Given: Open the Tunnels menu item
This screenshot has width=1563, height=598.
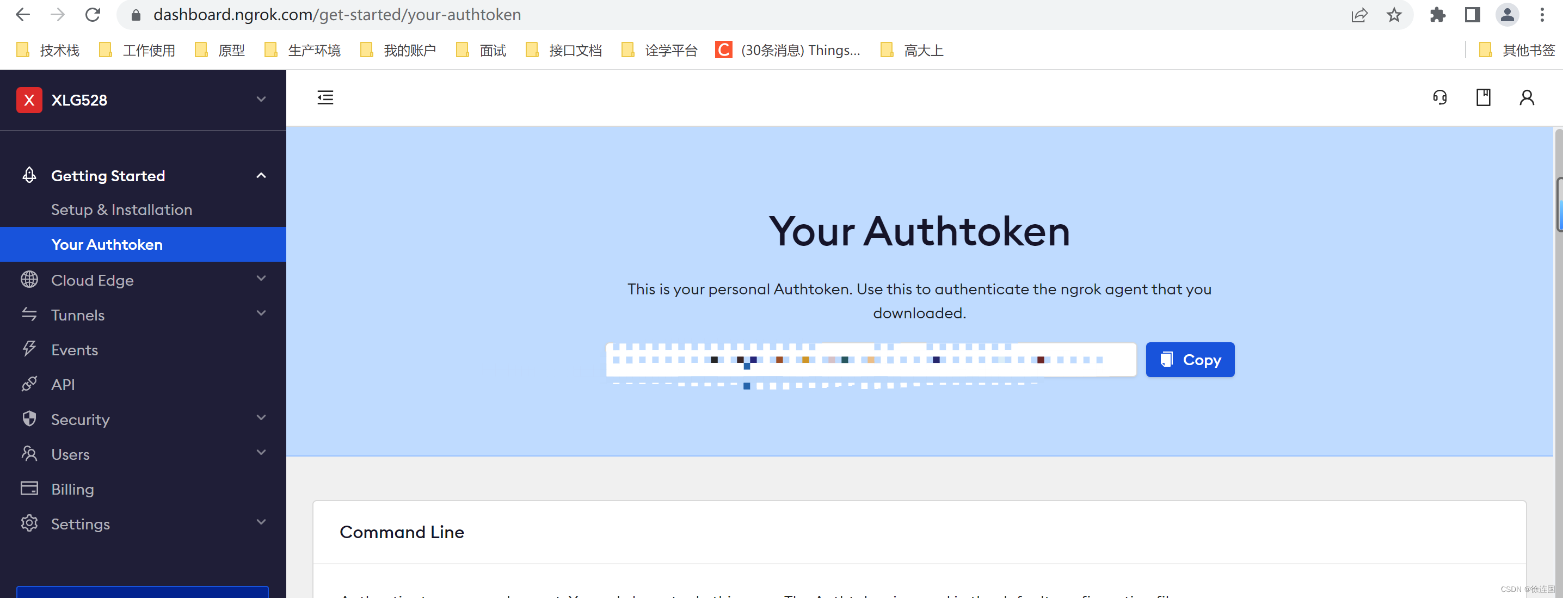Looking at the screenshot, I should click(x=78, y=315).
